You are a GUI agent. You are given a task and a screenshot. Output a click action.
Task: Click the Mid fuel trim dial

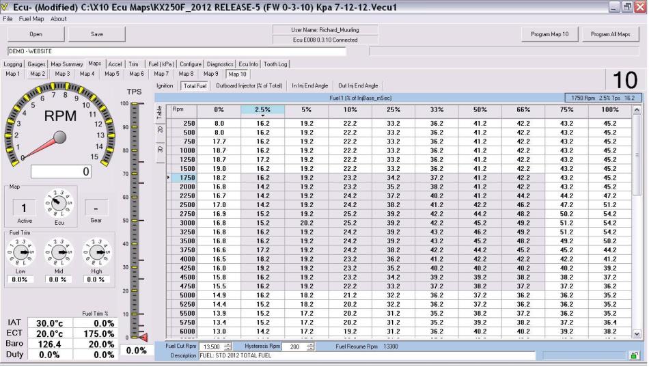pyautogui.click(x=59, y=252)
